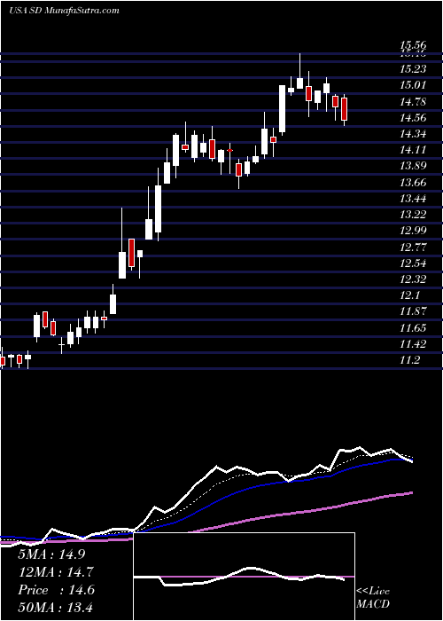Click the 50MA : 13.4 readout

pyautogui.click(x=57, y=608)
